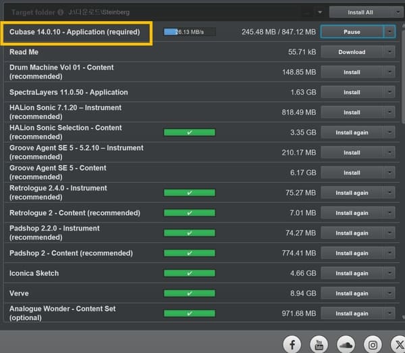The width and height of the screenshot is (405, 353).
Task: Install again Retrologue 2.4.0 instrument
Action: (x=352, y=193)
